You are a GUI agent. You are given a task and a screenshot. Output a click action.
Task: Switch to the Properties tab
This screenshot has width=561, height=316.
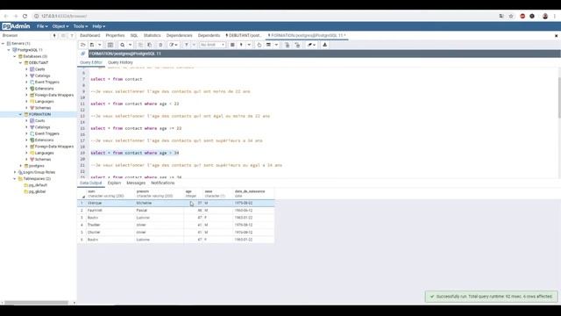(x=115, y=35)
